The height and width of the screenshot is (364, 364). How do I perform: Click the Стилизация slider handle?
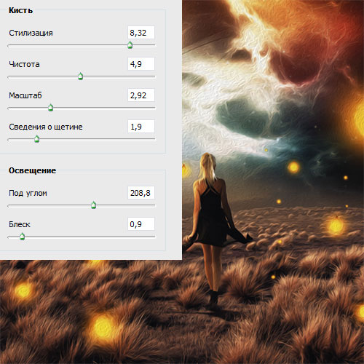coord(130,45)
